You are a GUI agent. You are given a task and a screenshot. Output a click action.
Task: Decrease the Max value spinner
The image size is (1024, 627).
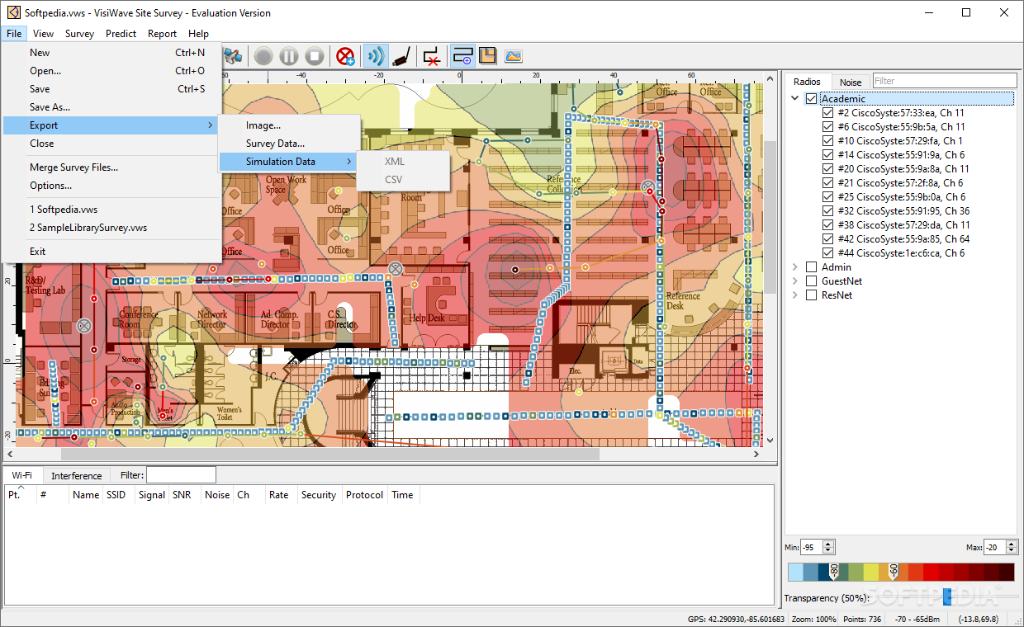click(1012, 551)
